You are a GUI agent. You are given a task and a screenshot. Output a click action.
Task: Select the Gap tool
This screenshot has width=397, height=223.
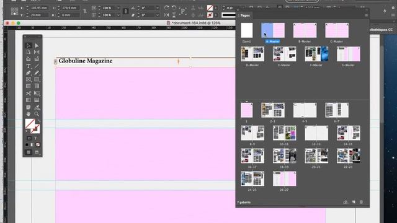tap(37, 52)
